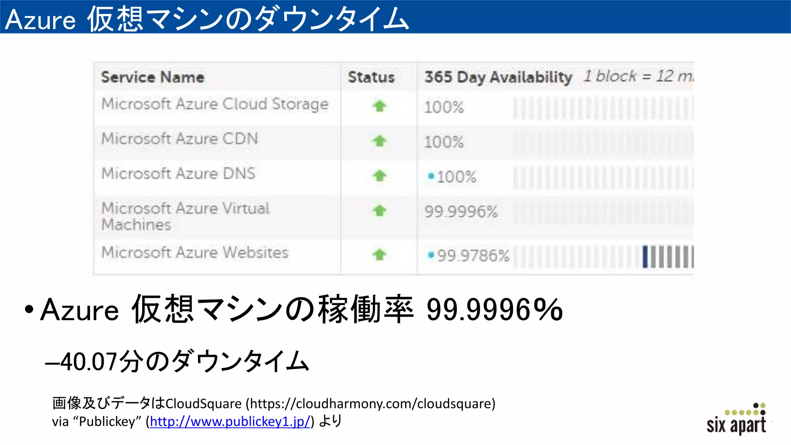This screenshot has height=445, width=791.
Task: Click the 365 Day Availability header
Action: (x=498, y=77)
